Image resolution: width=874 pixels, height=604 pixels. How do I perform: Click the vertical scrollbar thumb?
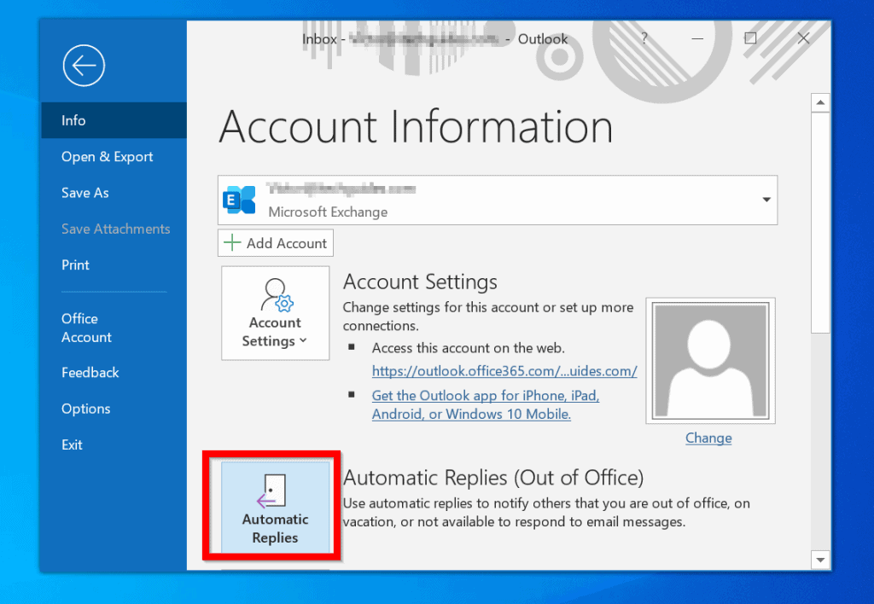coord(820,223)
